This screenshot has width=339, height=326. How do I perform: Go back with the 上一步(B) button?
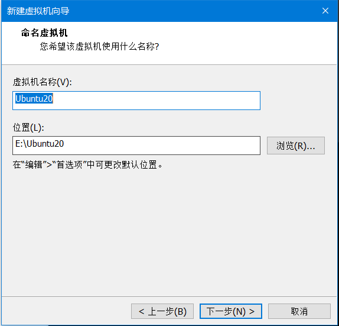click(x=162, y=311)
